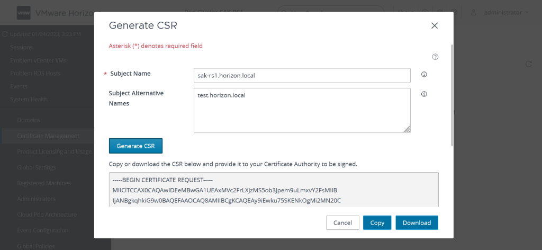The height and width of the screenshot is (250, 542).
Task: Expand the administrator account dropdown
Action: pyautogui.click(x=527, y=13)
